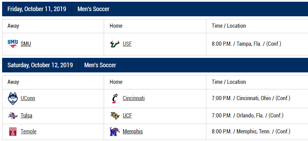Open the Cincinnati team link
The height and width of the screenshot is (141, 308).
point(134,98)
